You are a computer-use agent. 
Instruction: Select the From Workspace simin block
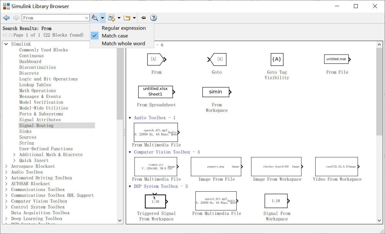(216, 92)
